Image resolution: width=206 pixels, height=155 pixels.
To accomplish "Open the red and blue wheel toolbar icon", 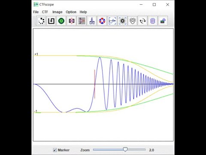I will [102, 21].
